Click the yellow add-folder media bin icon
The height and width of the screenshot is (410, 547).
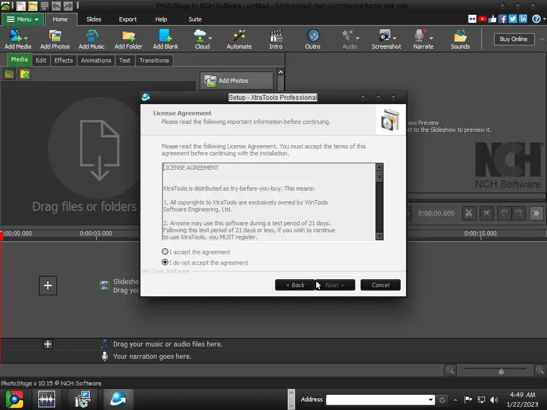25,74
